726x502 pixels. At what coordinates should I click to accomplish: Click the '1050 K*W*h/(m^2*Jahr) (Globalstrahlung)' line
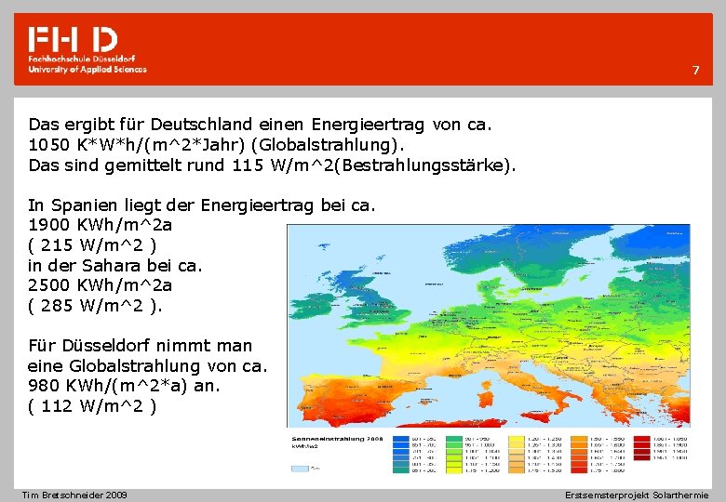216,145
